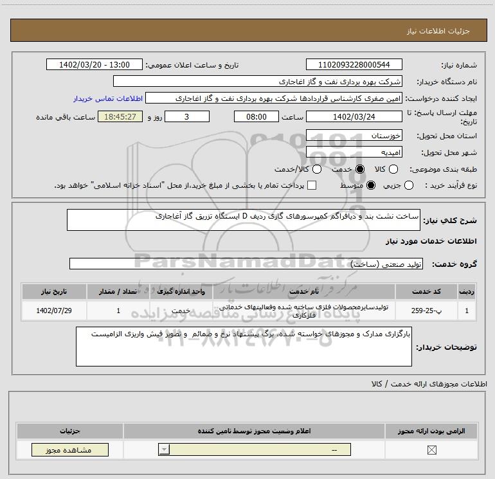The image size is (495, 479).
Task: Toggle the mandatory license checkbox
Action: pyautogui.click(x=431, y=450)
